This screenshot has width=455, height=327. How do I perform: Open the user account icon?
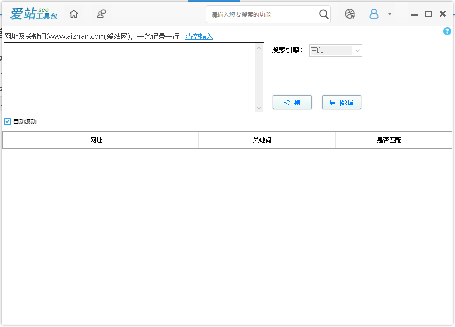374,14
